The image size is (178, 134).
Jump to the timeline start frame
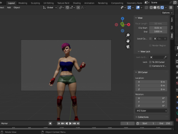[59, 124]
